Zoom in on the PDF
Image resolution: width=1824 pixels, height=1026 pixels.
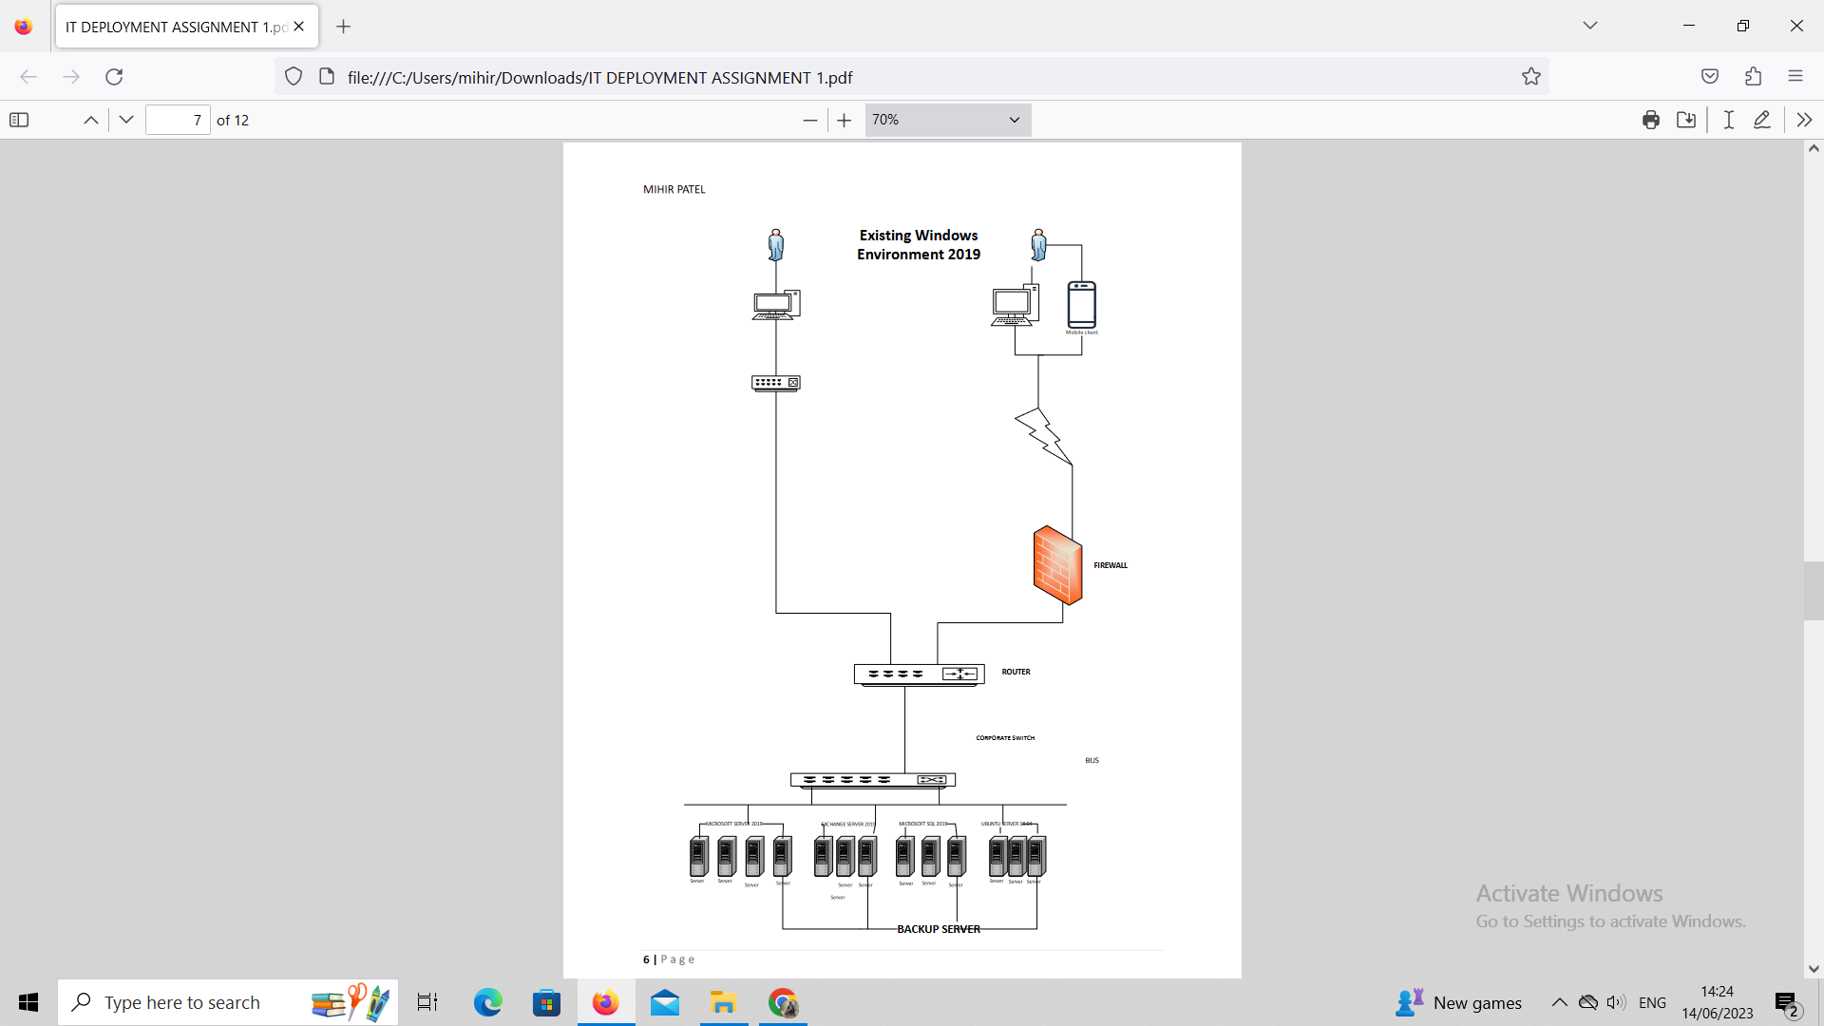844,120
